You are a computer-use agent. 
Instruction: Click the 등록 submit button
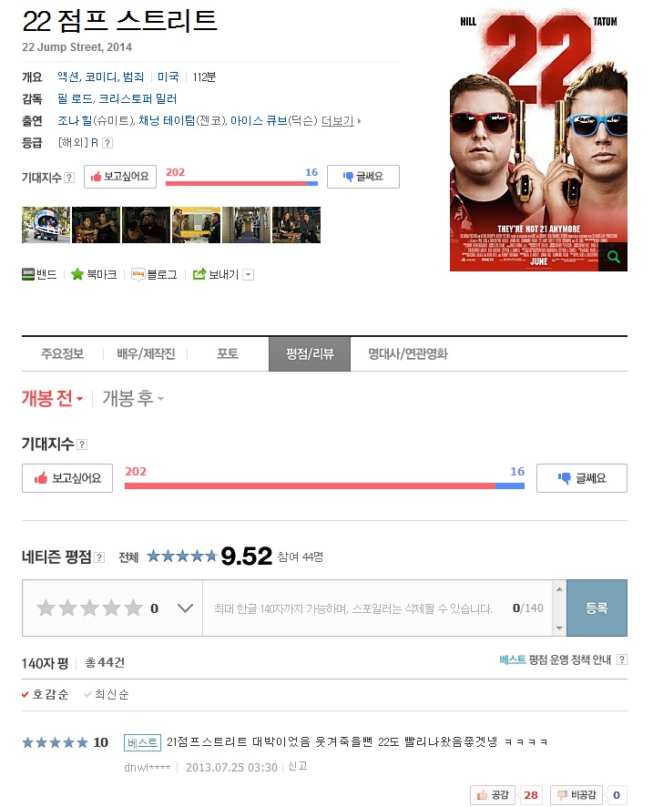[597, 608]
